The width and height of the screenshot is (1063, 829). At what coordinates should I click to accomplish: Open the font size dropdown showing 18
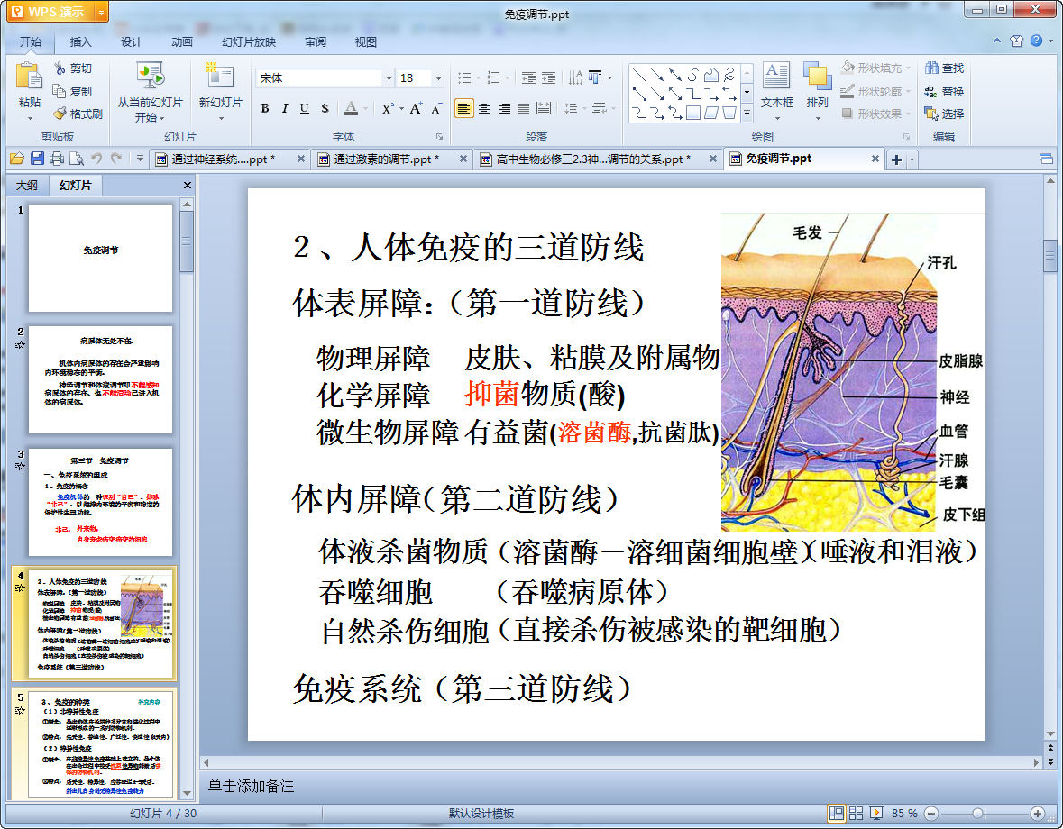coord(438,78)
